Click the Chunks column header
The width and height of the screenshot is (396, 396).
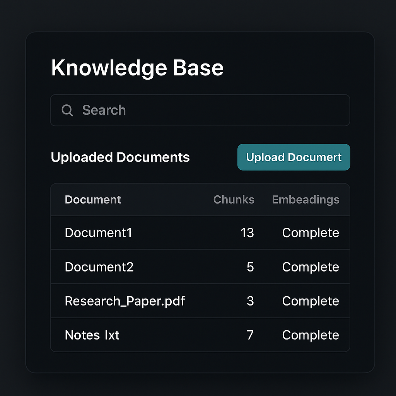click(x=234, y=200)
